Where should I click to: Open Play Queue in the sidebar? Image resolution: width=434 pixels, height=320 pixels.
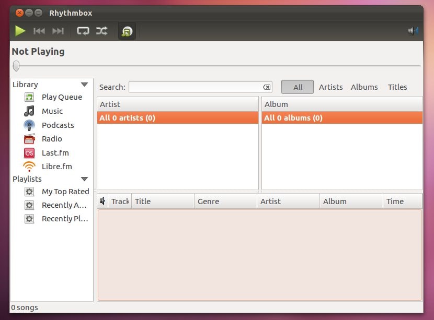pos(62,97)
